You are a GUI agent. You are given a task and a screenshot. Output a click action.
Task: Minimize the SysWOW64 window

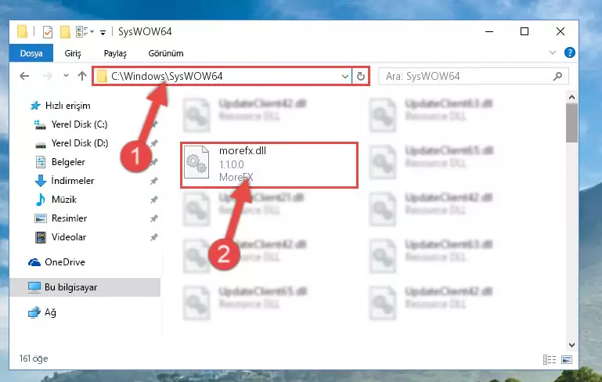coord(489,31)
